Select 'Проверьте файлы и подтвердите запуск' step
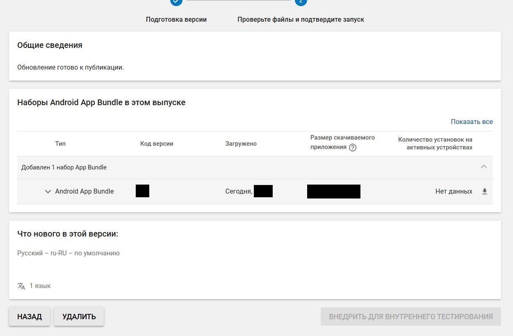The width and height of the screenshot is (513, 336). point(301,19)
